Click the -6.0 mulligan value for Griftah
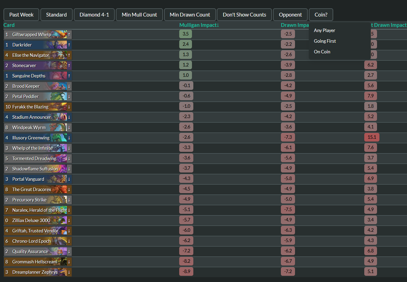 186,230
